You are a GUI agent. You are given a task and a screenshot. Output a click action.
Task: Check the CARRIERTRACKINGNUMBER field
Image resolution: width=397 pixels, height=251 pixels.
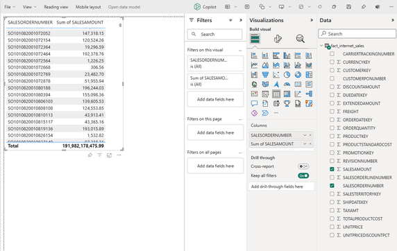[332, 53]
